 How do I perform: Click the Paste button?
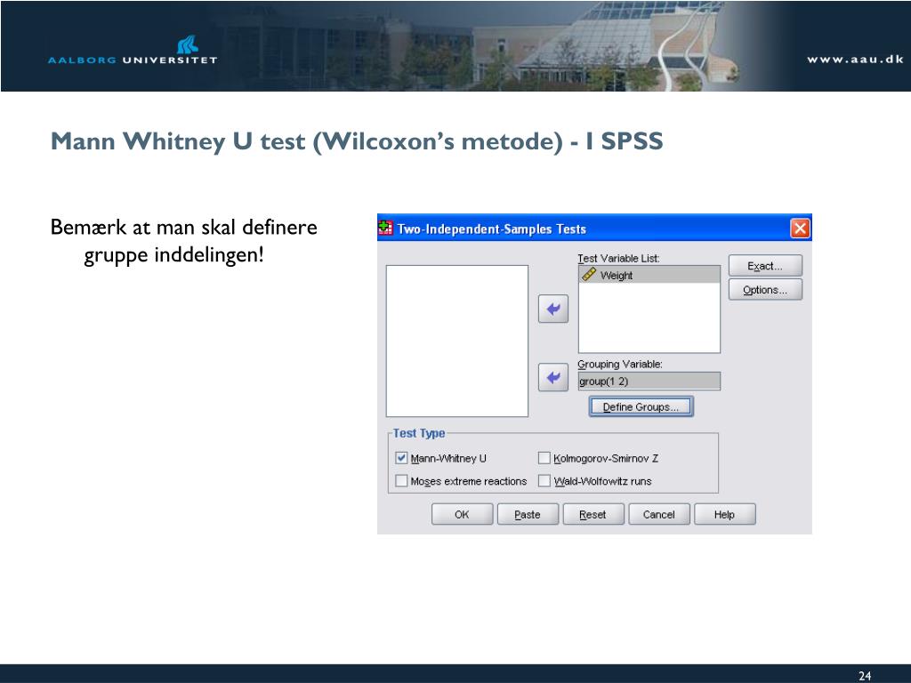coord(528,514)
